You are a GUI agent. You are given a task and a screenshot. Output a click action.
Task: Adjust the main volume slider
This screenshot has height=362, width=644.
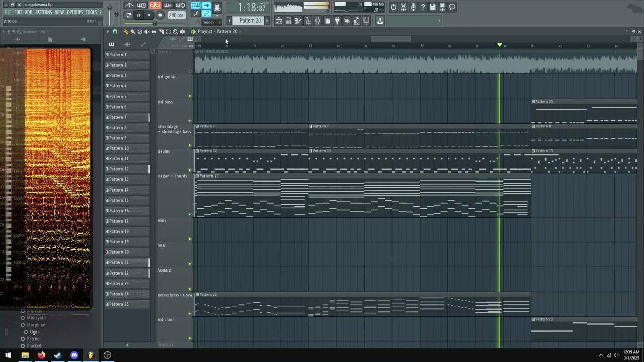tap(110, 13)
